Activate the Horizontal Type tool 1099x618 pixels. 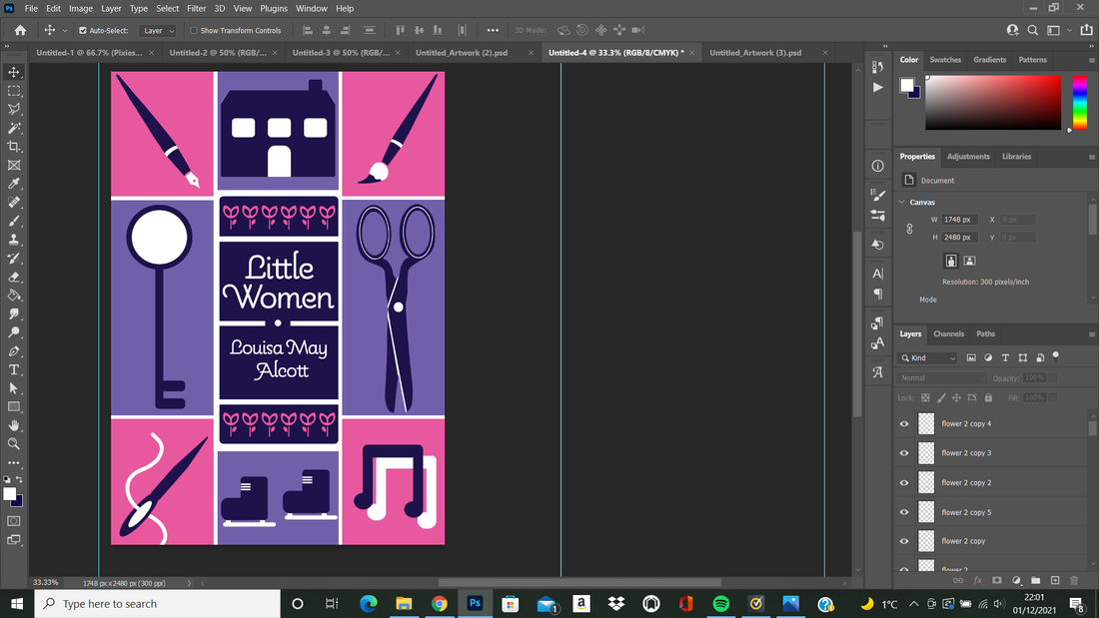pyautogui.click(x=14, y=370)
